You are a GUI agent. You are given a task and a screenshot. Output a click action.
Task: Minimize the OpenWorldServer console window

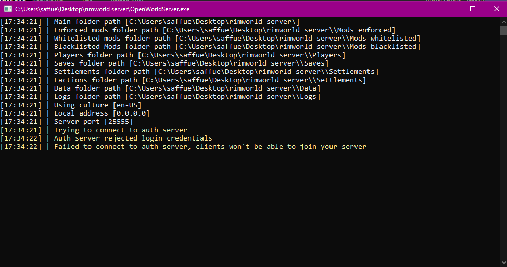click(448, 9)
